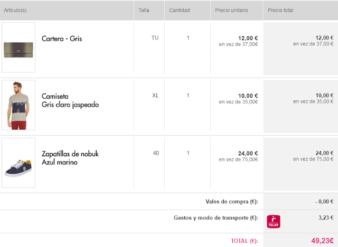
Task: Click the quantity 1 for Cartera
Action: click(188, 37)
